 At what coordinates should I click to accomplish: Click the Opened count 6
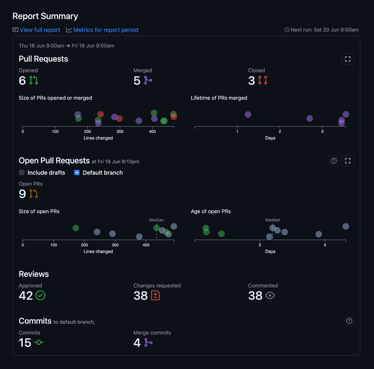22,81
